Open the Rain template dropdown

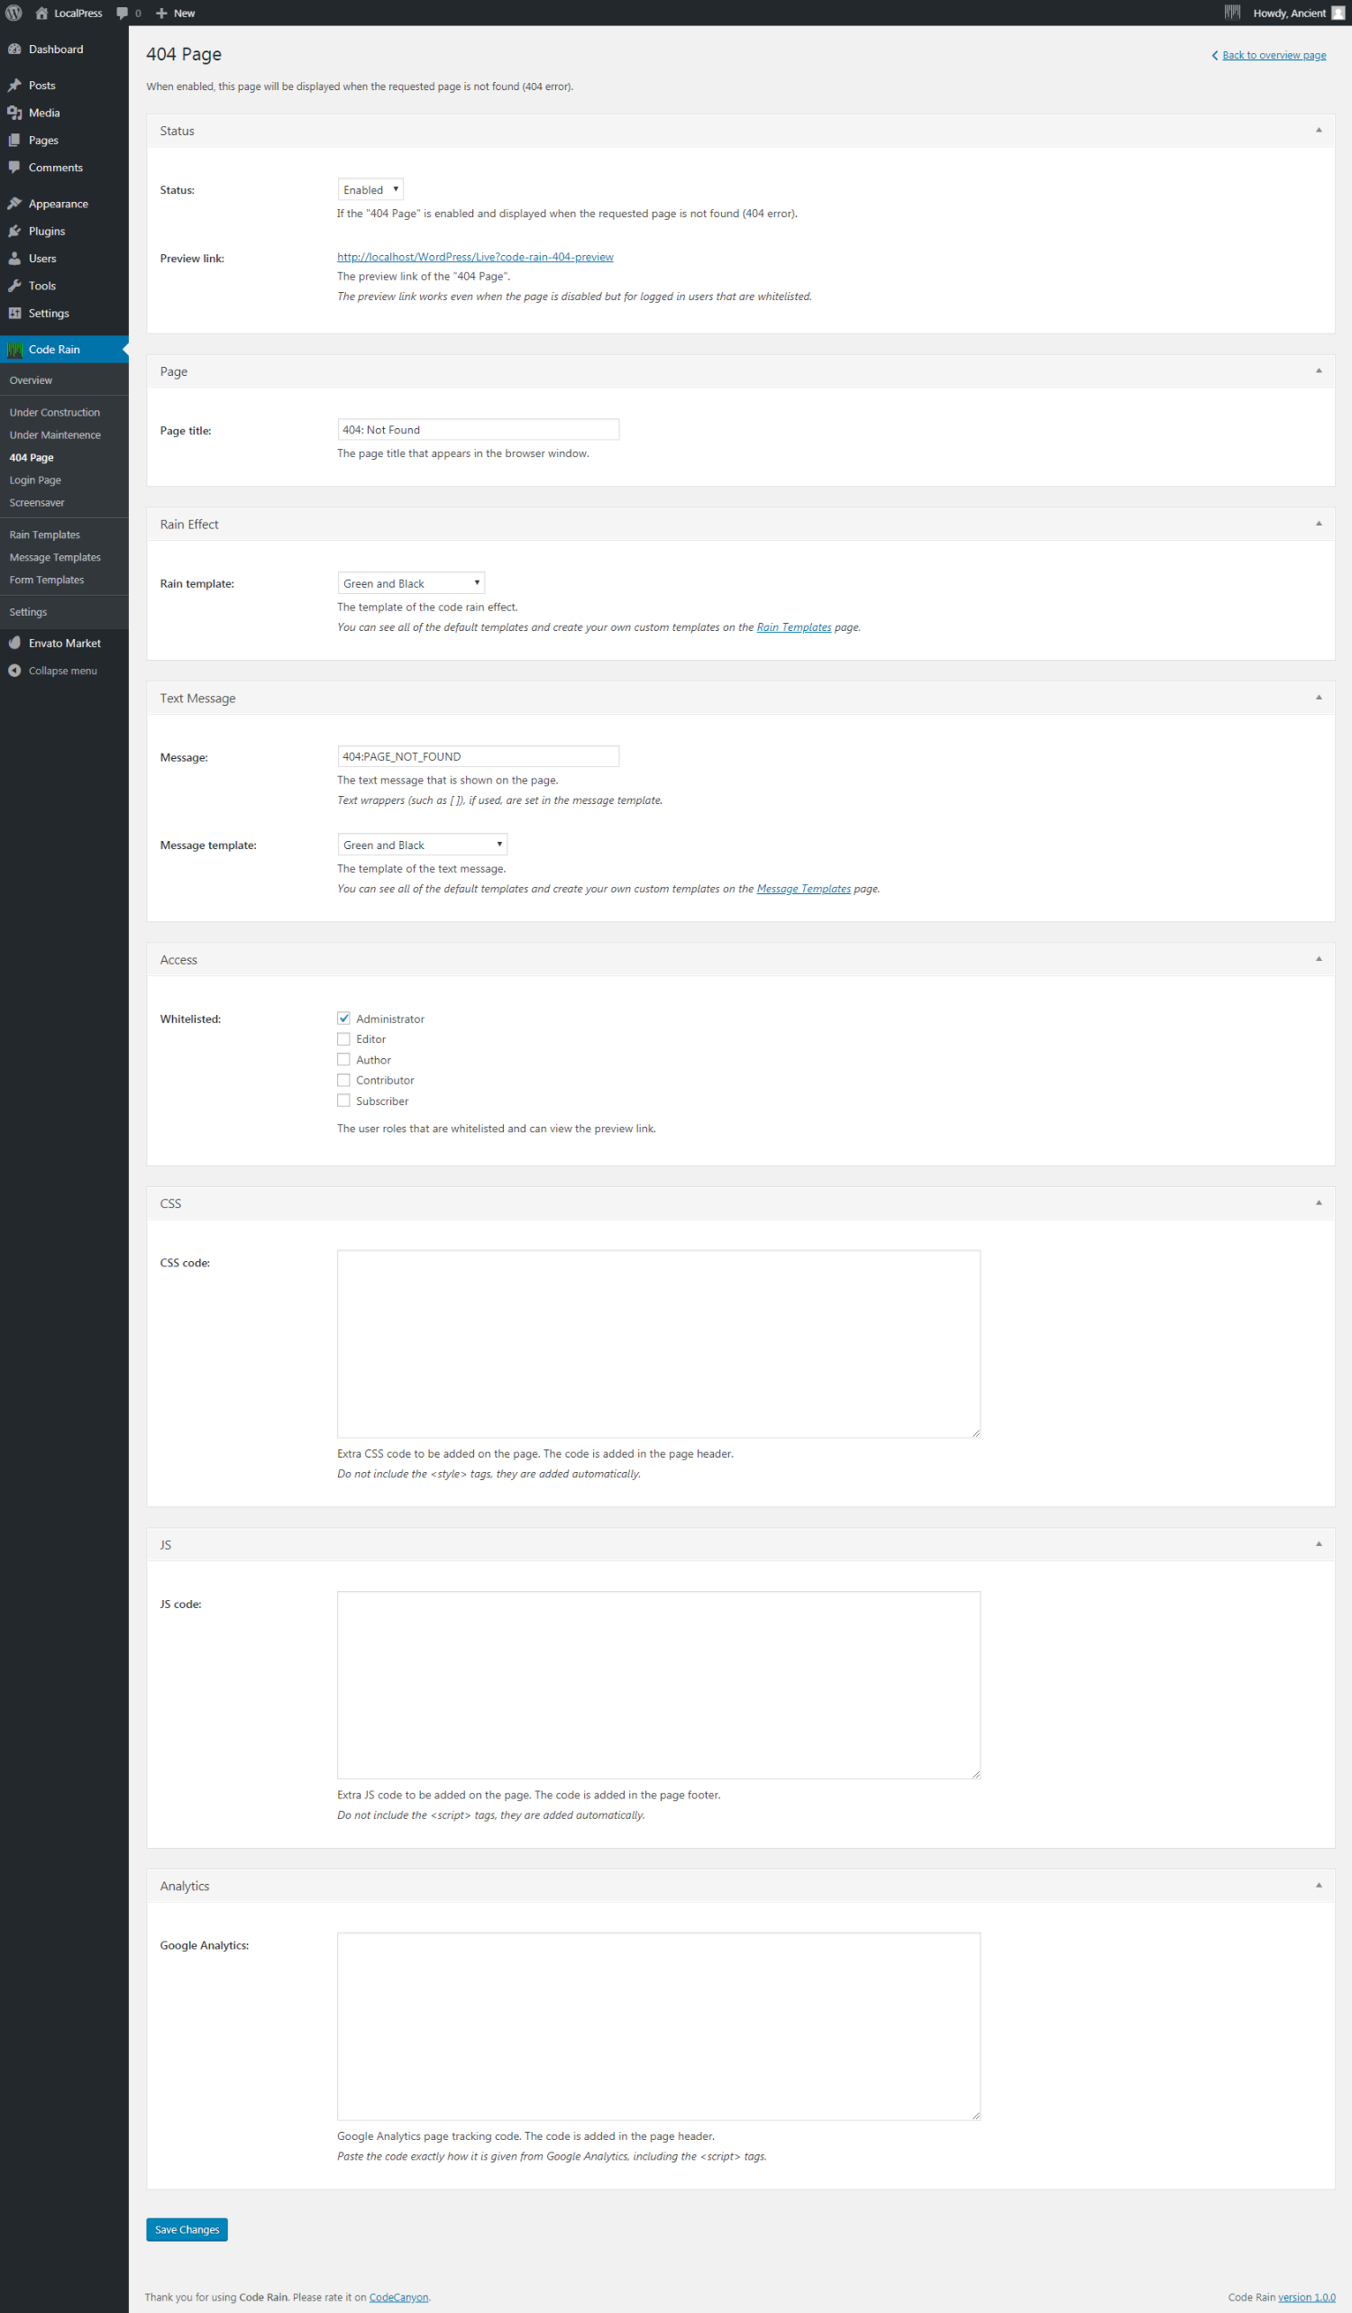pyautogui.click(x=410, y=584)
